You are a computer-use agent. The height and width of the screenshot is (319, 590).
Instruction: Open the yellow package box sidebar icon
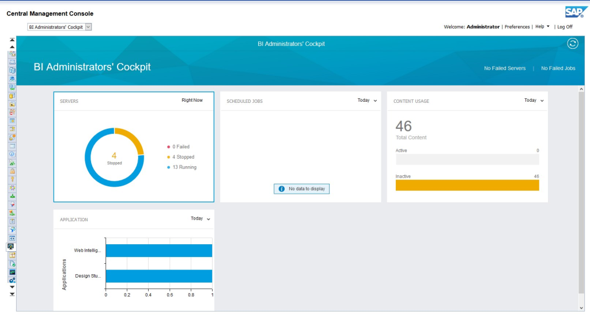13,255
